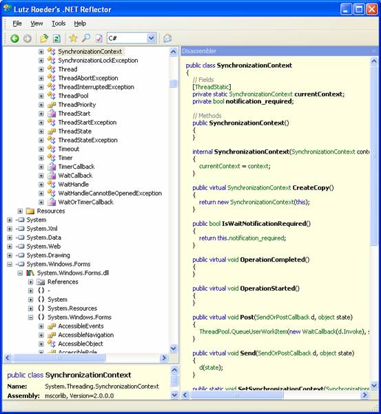
Task: Expand the System assembly node
Action: pyautogui.click(x=10, y=220)
